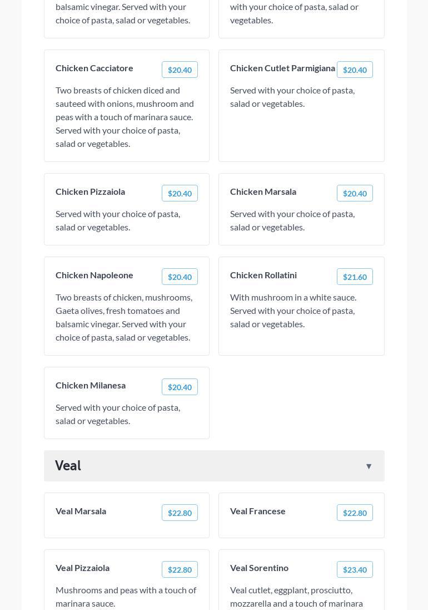
Task: Click Chicken Pizzaiola $20.40 price
Action: (180, 193)
